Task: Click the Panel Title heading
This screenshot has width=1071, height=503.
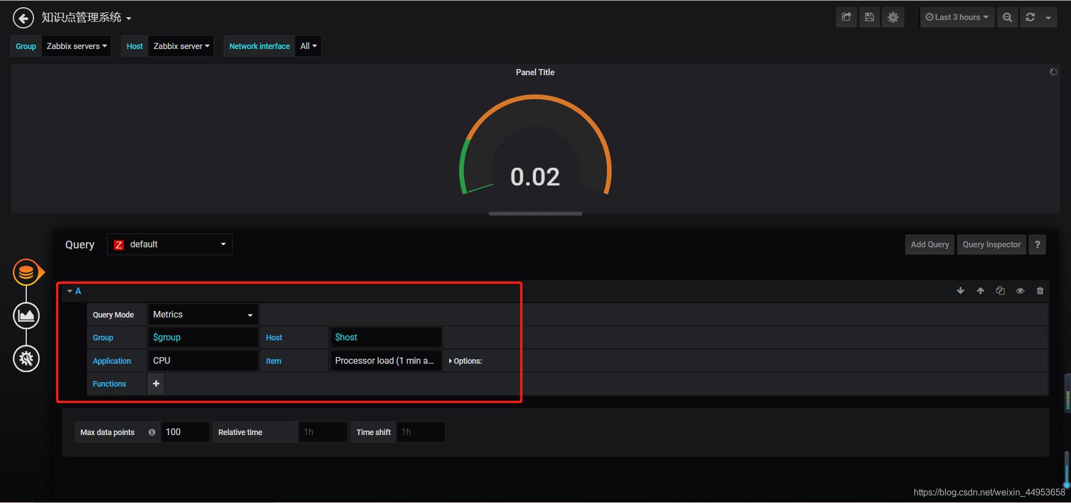Action: point(535,72)
